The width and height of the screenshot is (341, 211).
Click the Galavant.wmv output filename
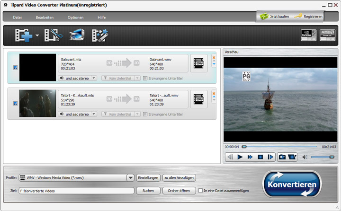point(161,59)
